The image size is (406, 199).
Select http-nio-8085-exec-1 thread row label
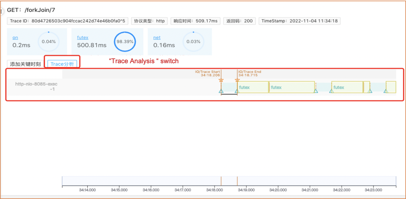click(36, 87)
